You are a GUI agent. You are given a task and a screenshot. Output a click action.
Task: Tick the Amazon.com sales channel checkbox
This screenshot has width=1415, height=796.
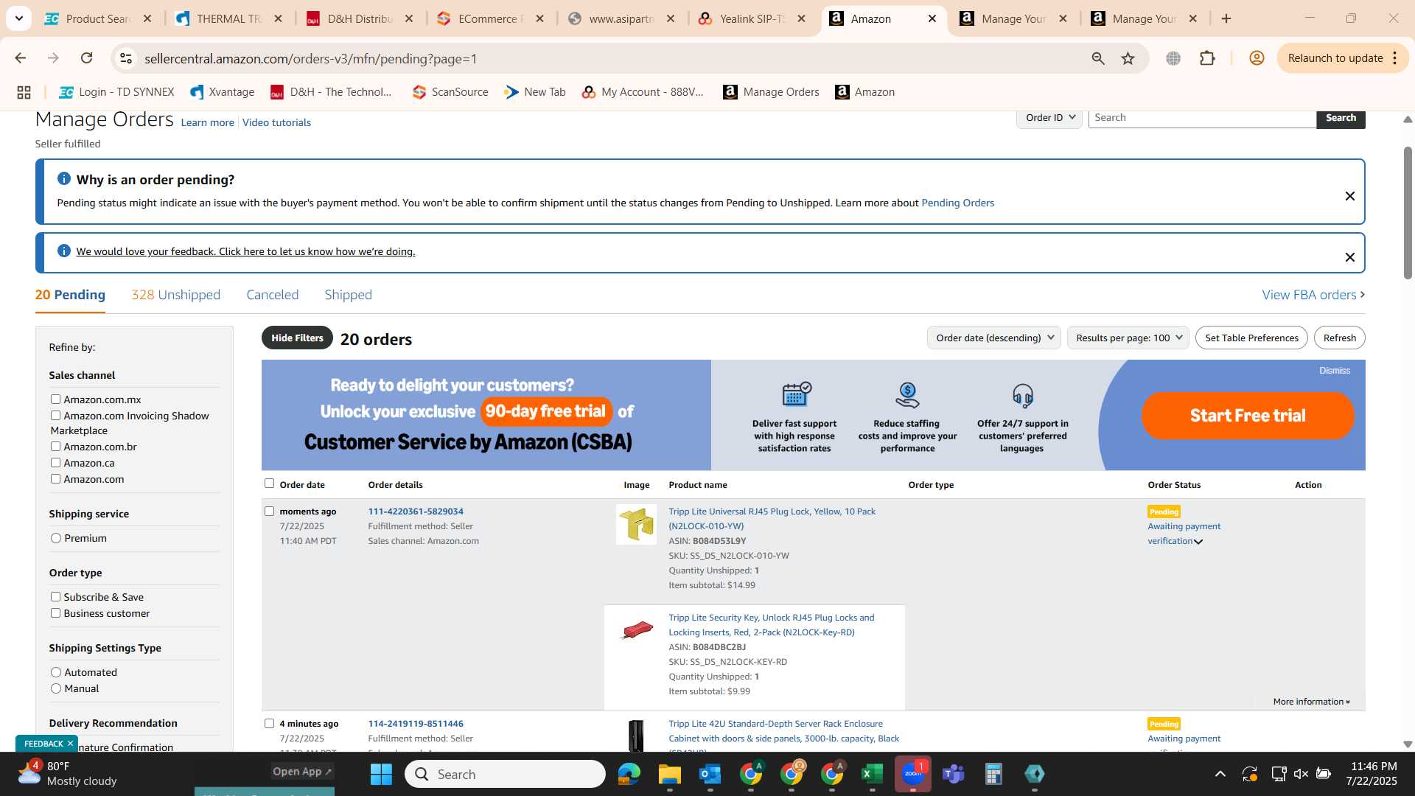pos(55,479)
